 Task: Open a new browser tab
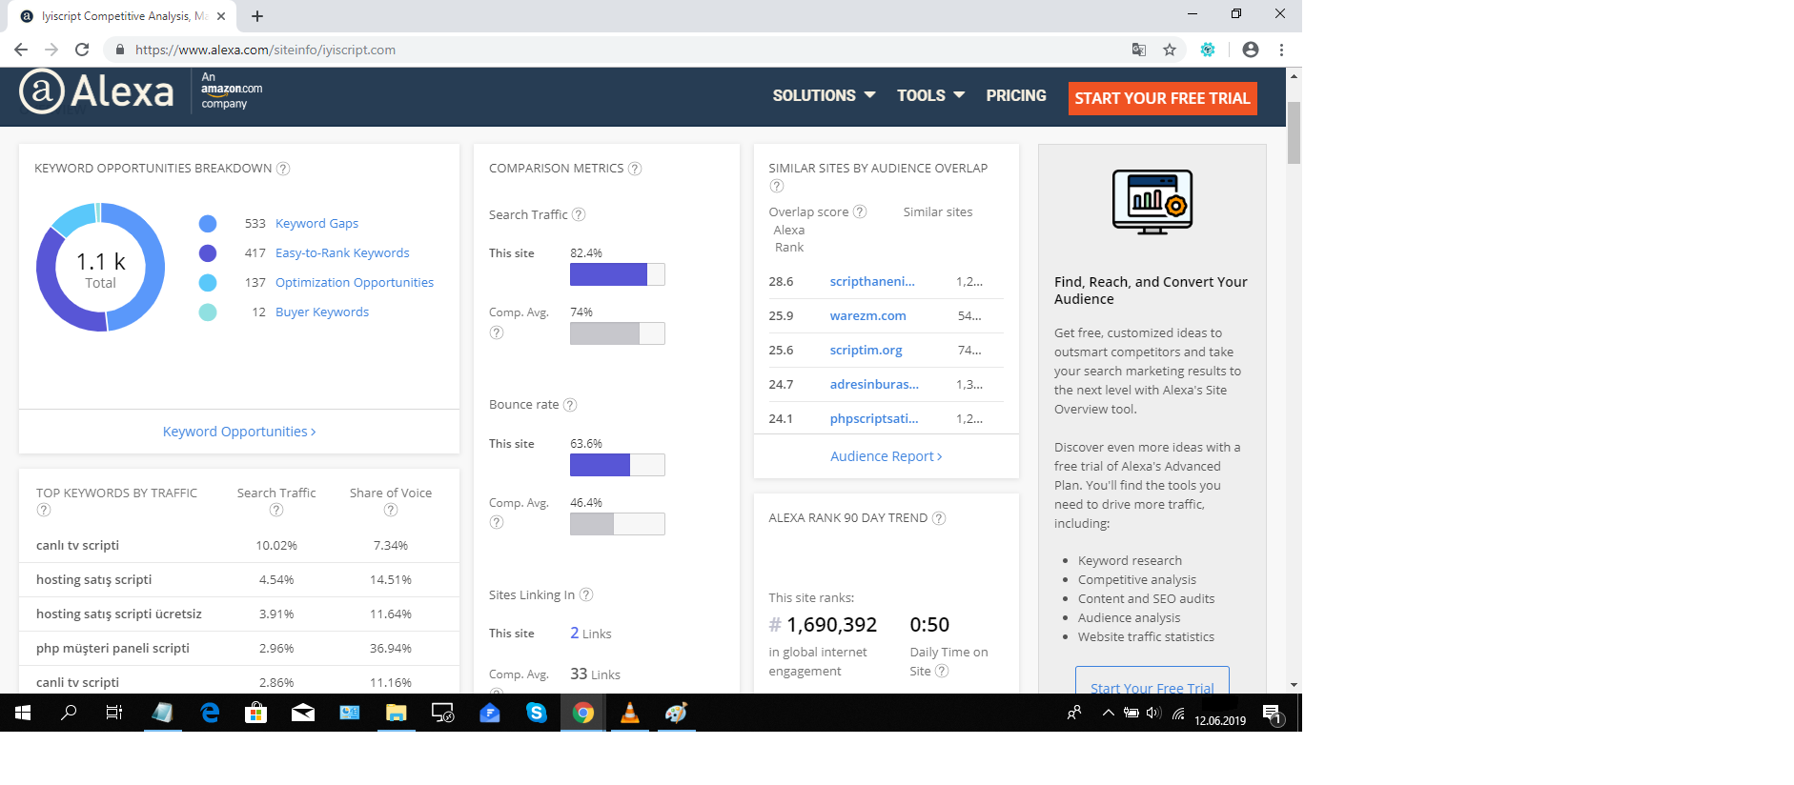click(x=257, y=16)
